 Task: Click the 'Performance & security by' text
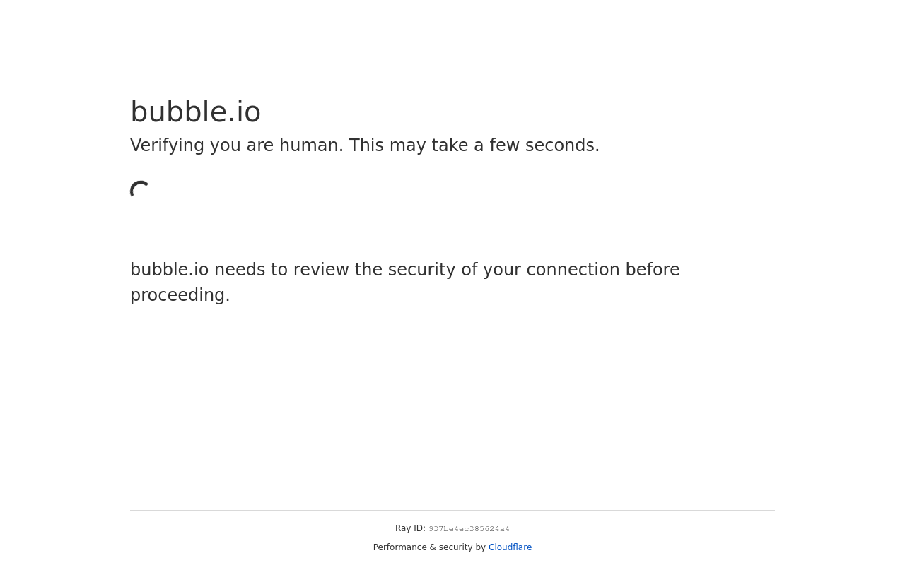[x=429, y=547]
